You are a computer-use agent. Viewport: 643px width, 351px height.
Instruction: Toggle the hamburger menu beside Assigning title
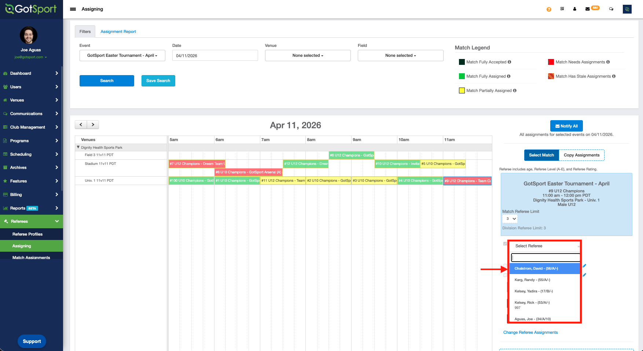click(x=73, y=9)
